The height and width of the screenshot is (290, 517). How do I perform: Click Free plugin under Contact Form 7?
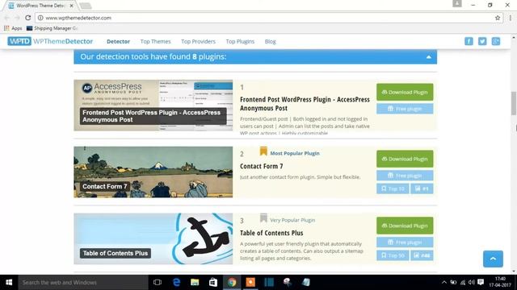(x=405, y=176)
